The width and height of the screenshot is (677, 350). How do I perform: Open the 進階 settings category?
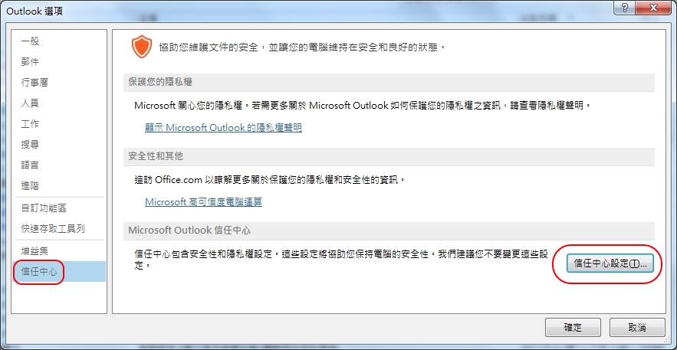click(x=59, y=186)
